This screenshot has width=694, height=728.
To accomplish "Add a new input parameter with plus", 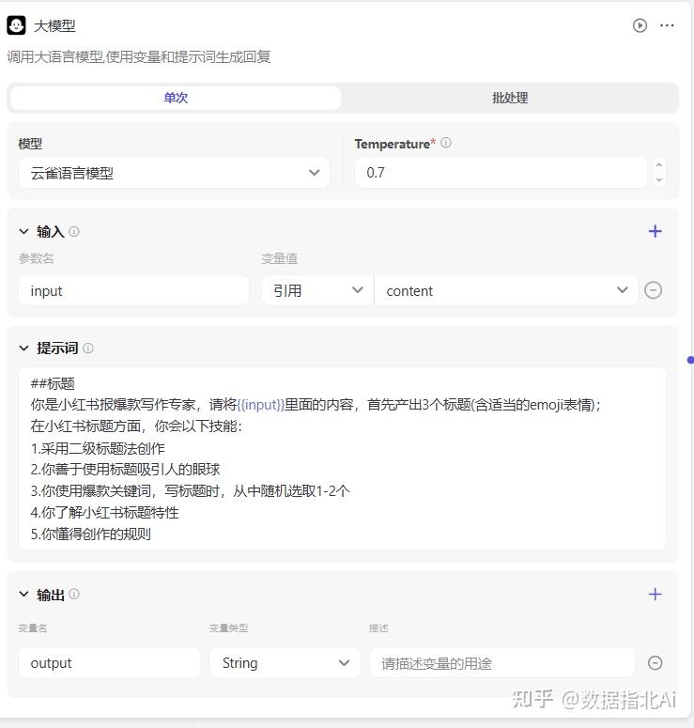I will 655,231.
